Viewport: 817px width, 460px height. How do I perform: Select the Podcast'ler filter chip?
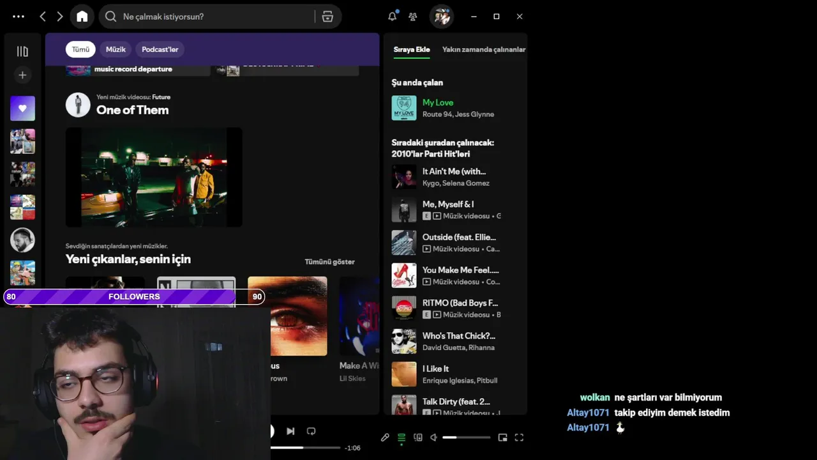tap(160, 49)
